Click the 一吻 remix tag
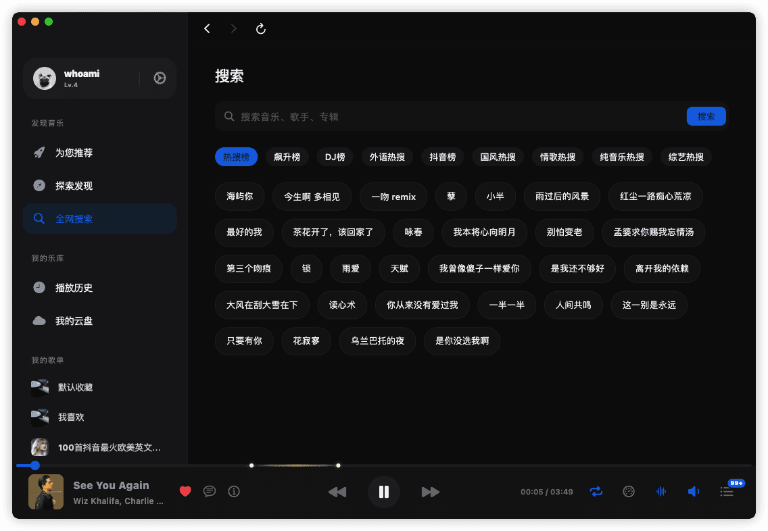768x531 pixels. 393,196
